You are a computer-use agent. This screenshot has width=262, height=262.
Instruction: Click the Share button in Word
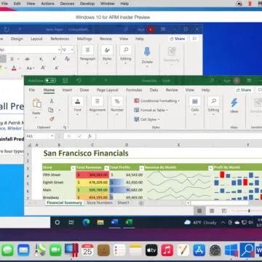click(177, 39)
